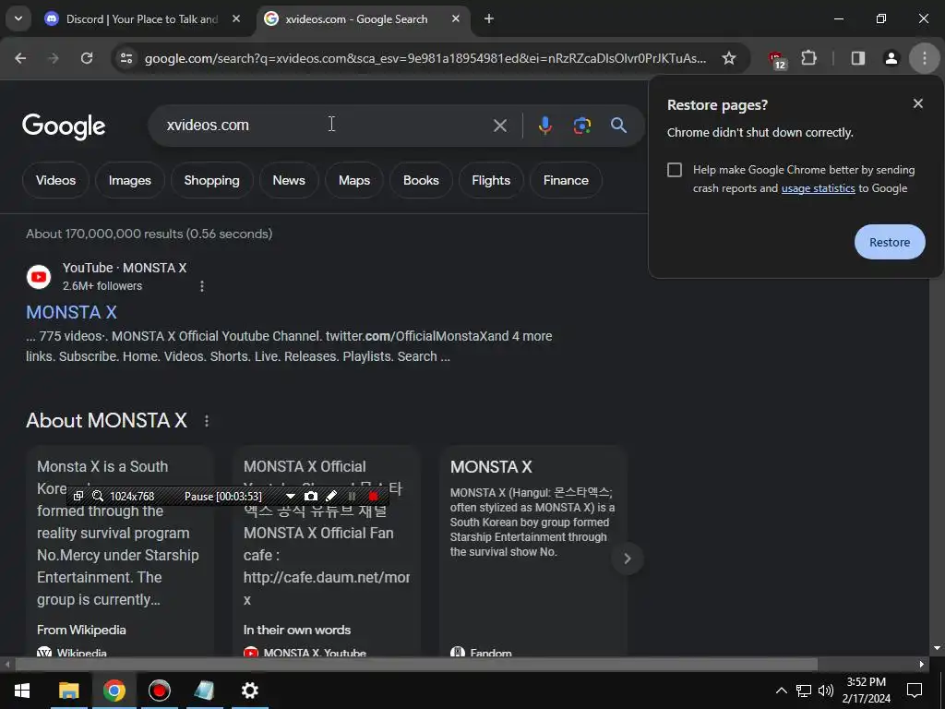This screenshot has height=709, width=945.
Task: Open the tab search dropdown arrow
Action: [18, 18]
